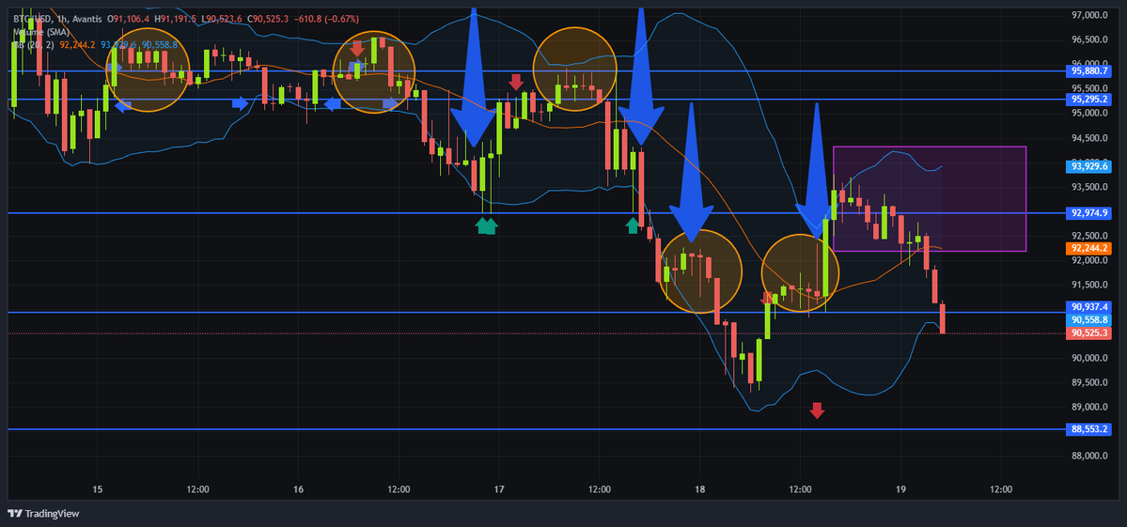The height and width of the screenshot is (527, 1127).
Task: Click the 95,880.7 horizontal line price label
Action: (x=1088, y=71)
